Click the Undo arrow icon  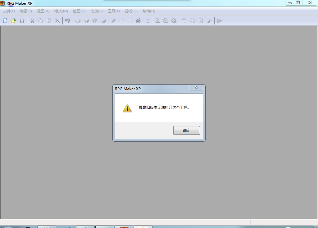click(67, 21)
